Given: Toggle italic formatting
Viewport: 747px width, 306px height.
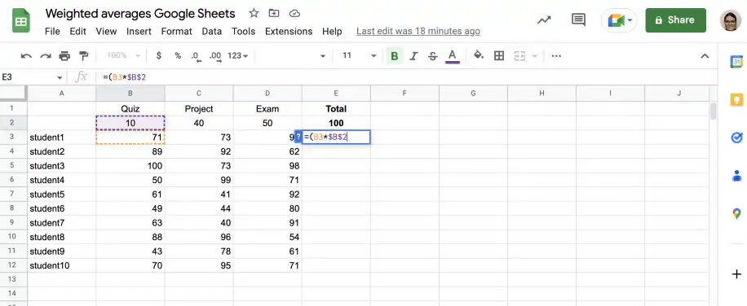Looking at the screenshot, I should (413, 56).
